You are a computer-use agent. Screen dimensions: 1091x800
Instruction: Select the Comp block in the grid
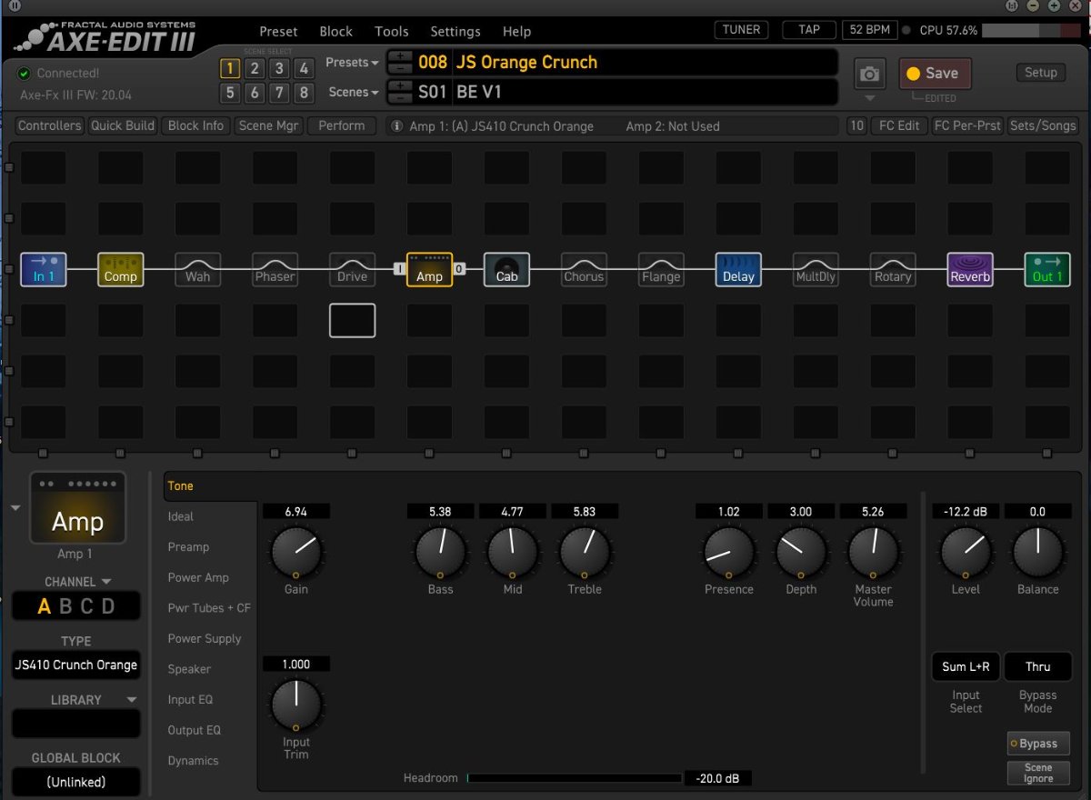pos(120,269)
